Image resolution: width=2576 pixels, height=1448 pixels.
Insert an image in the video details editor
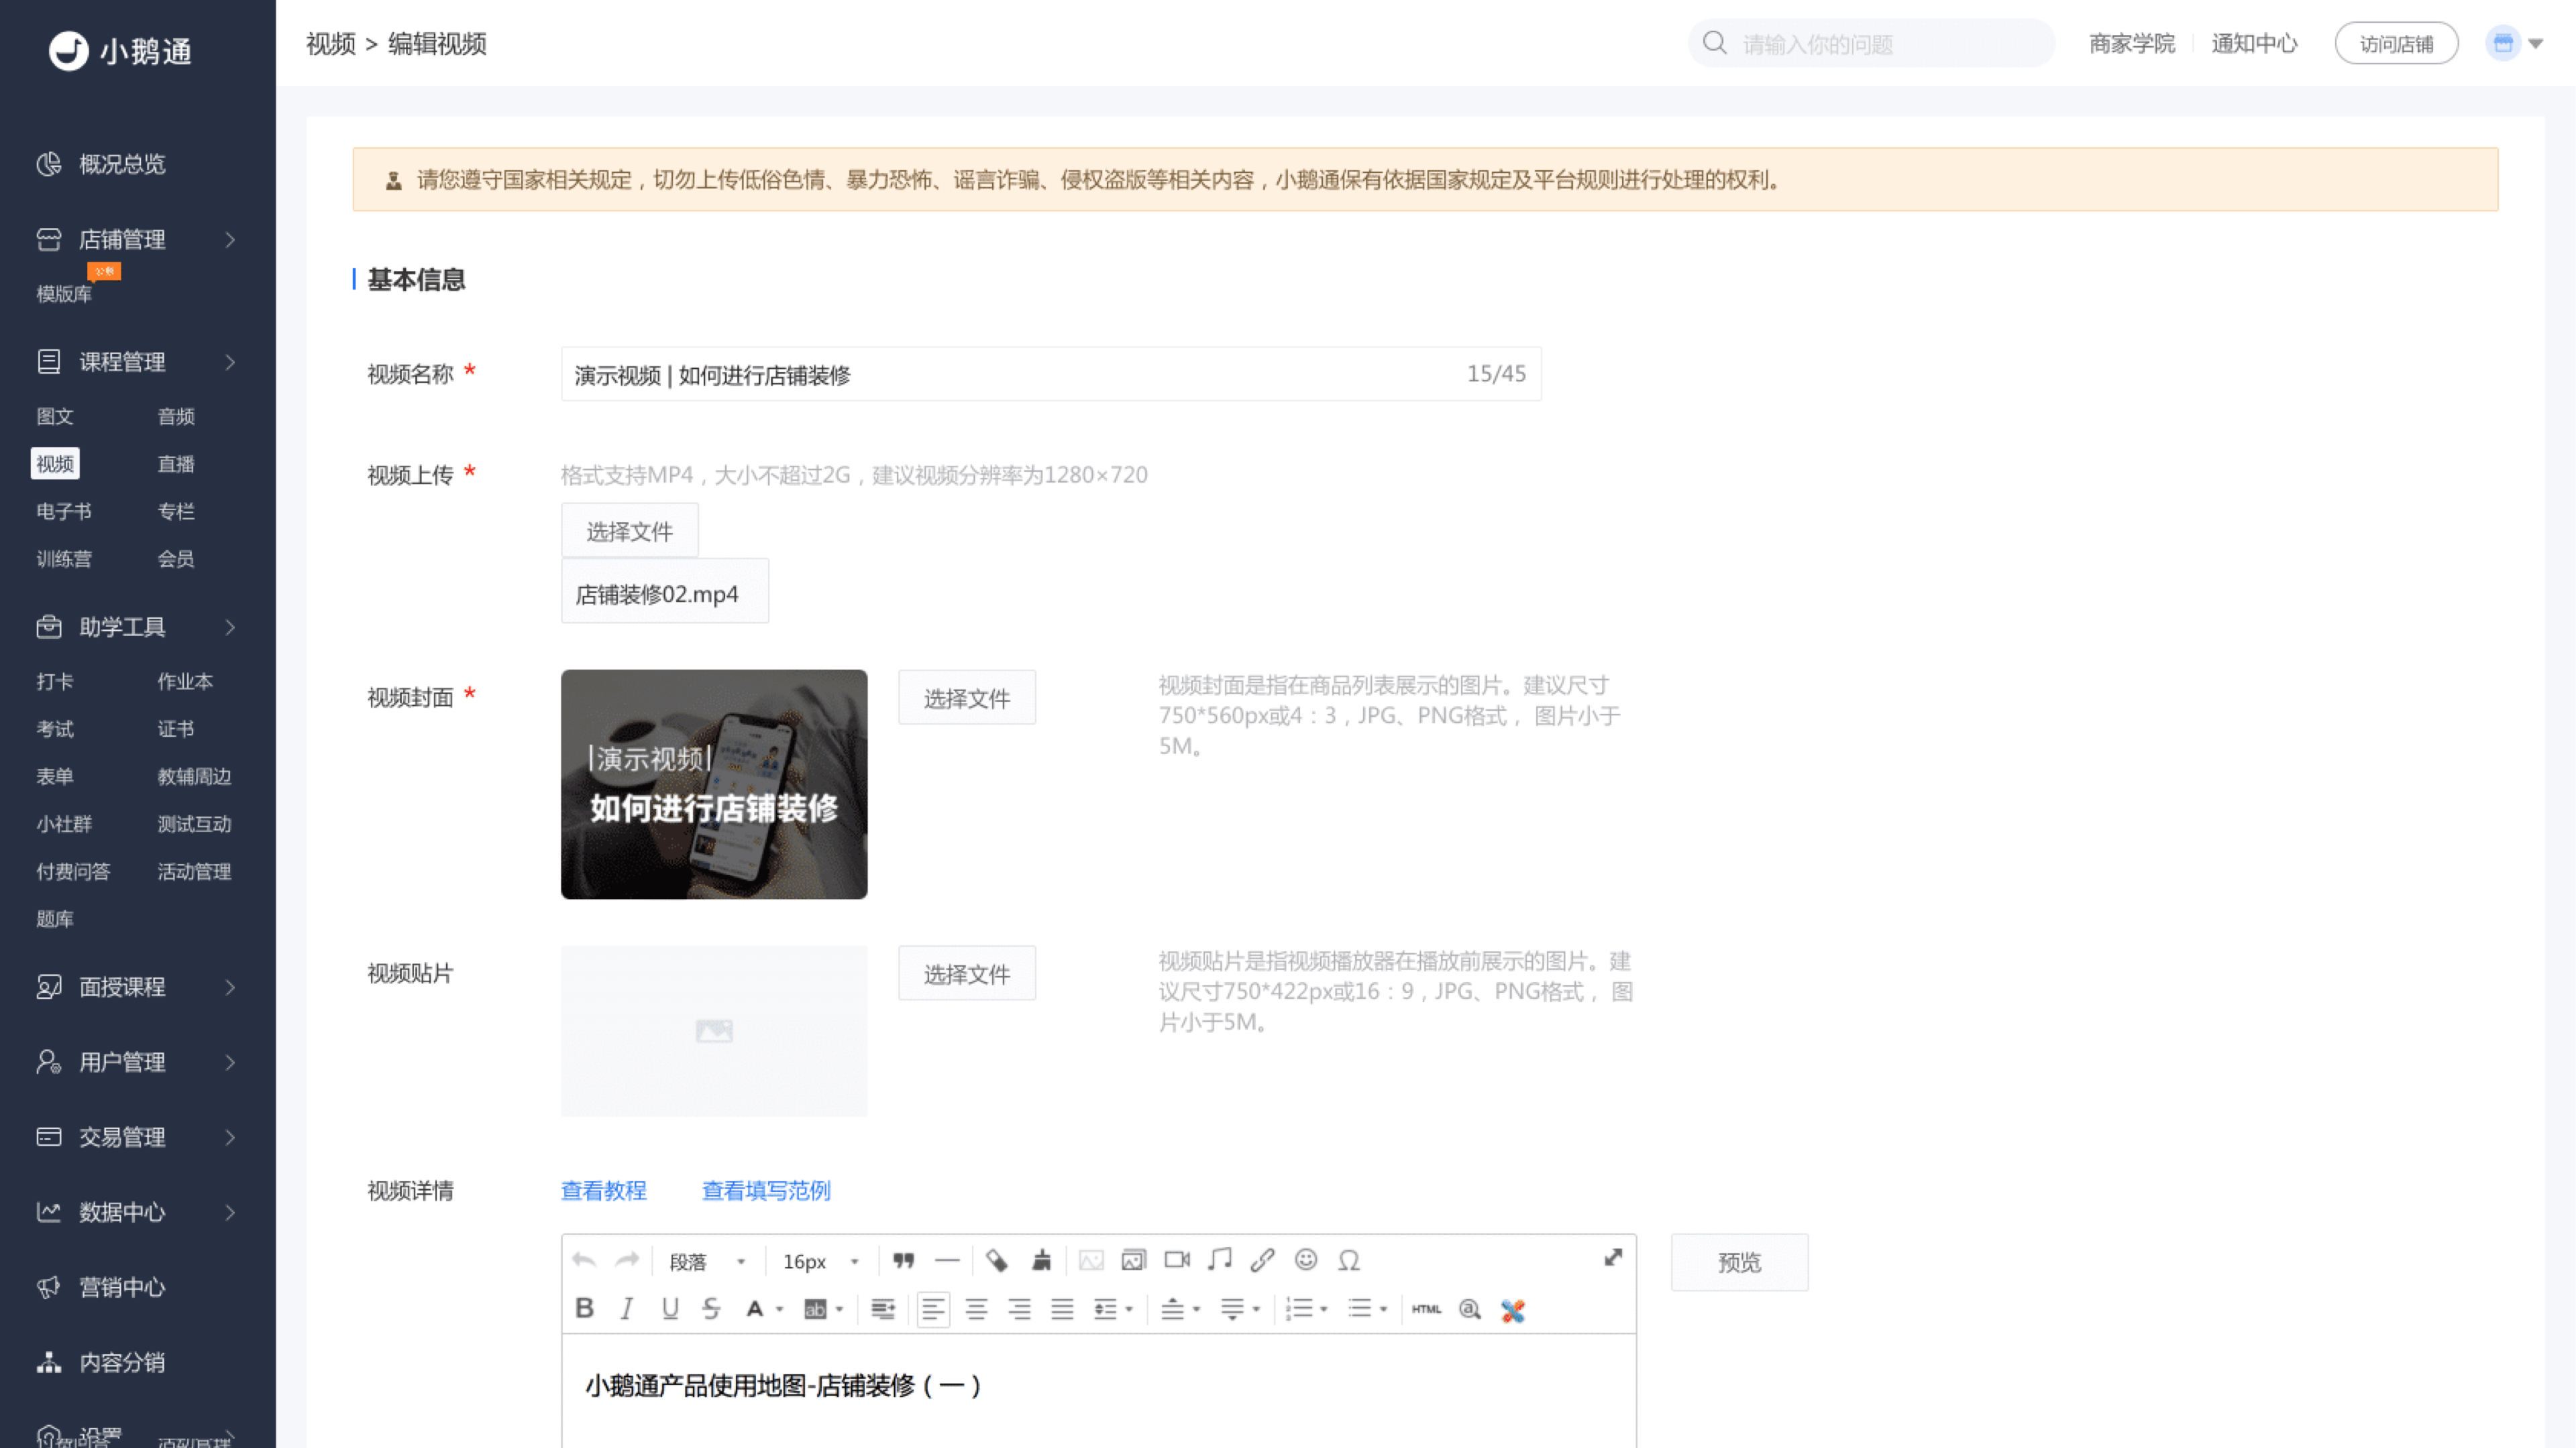pyautogui.click(x=1133, y=1260)
